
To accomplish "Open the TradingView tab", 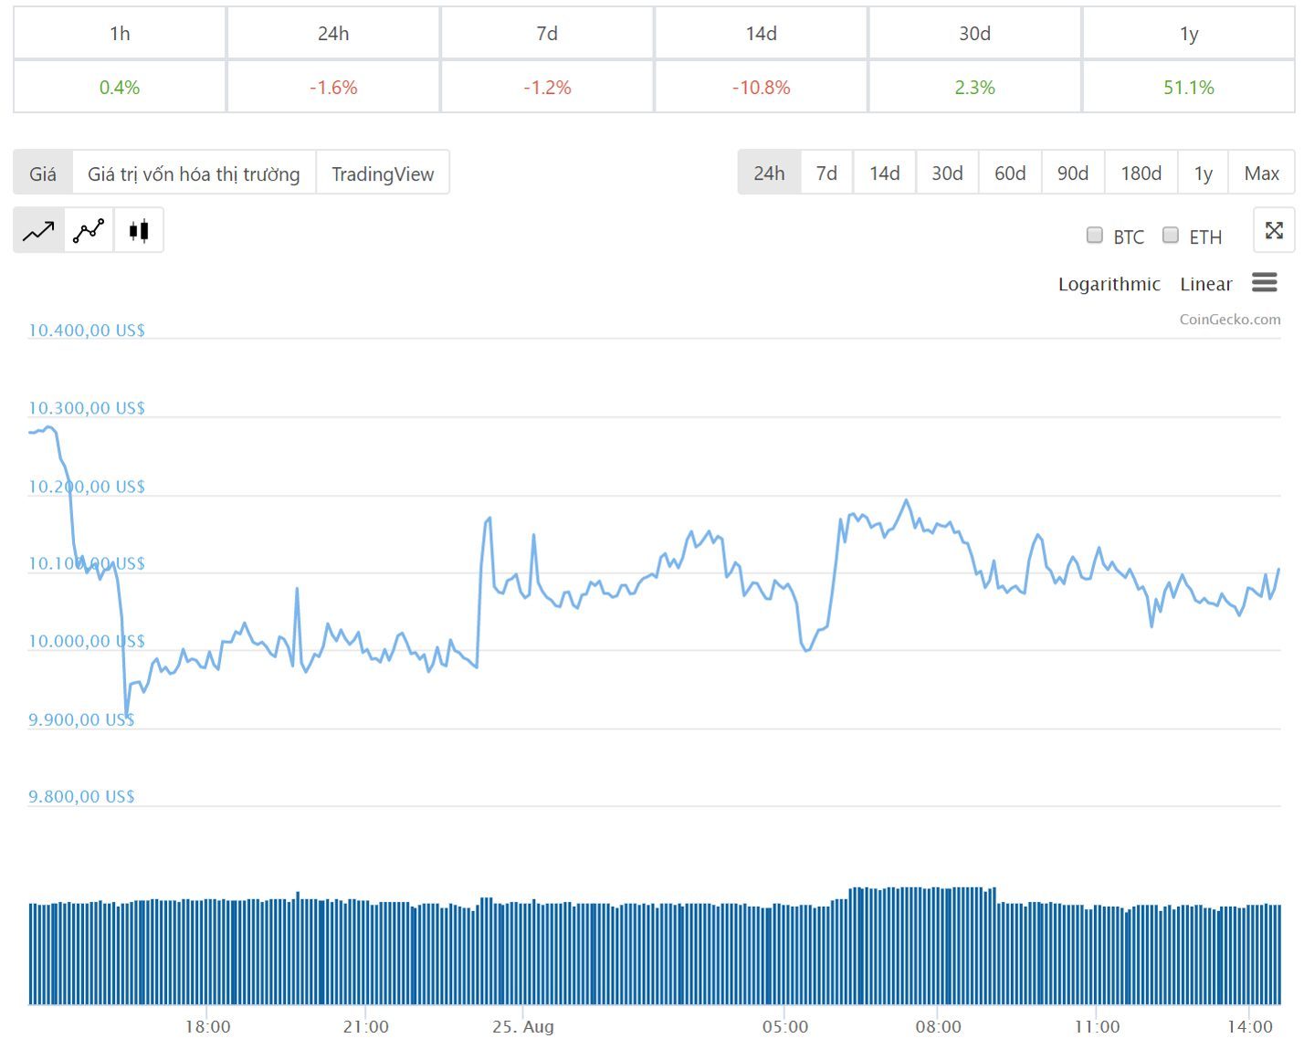I will point(383,173).
